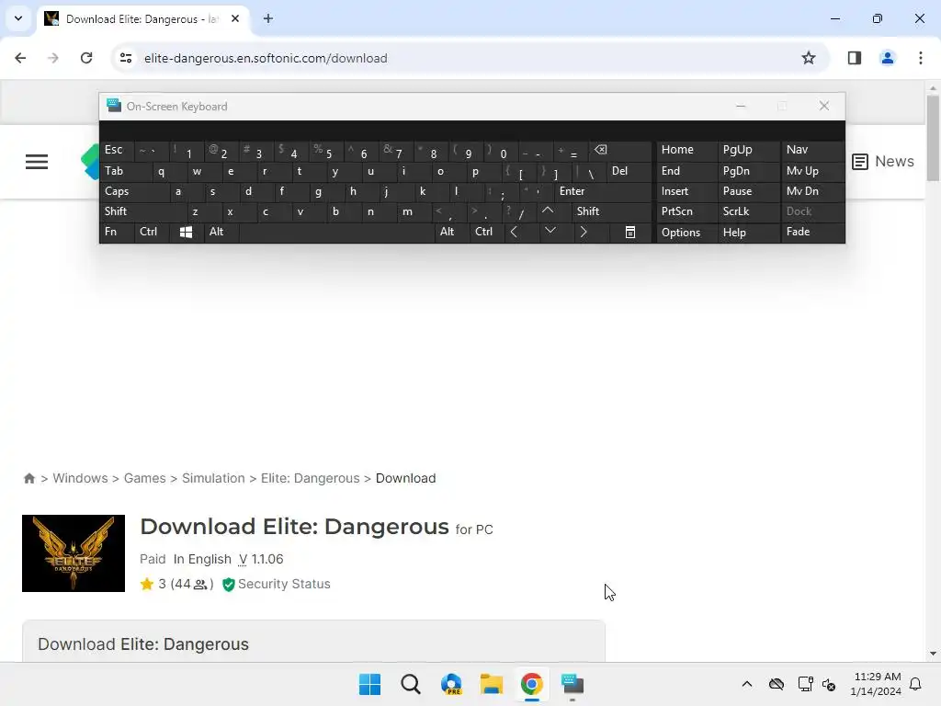Open Chrome three-dot menu
941x706 pixels.
click(920, 58)
